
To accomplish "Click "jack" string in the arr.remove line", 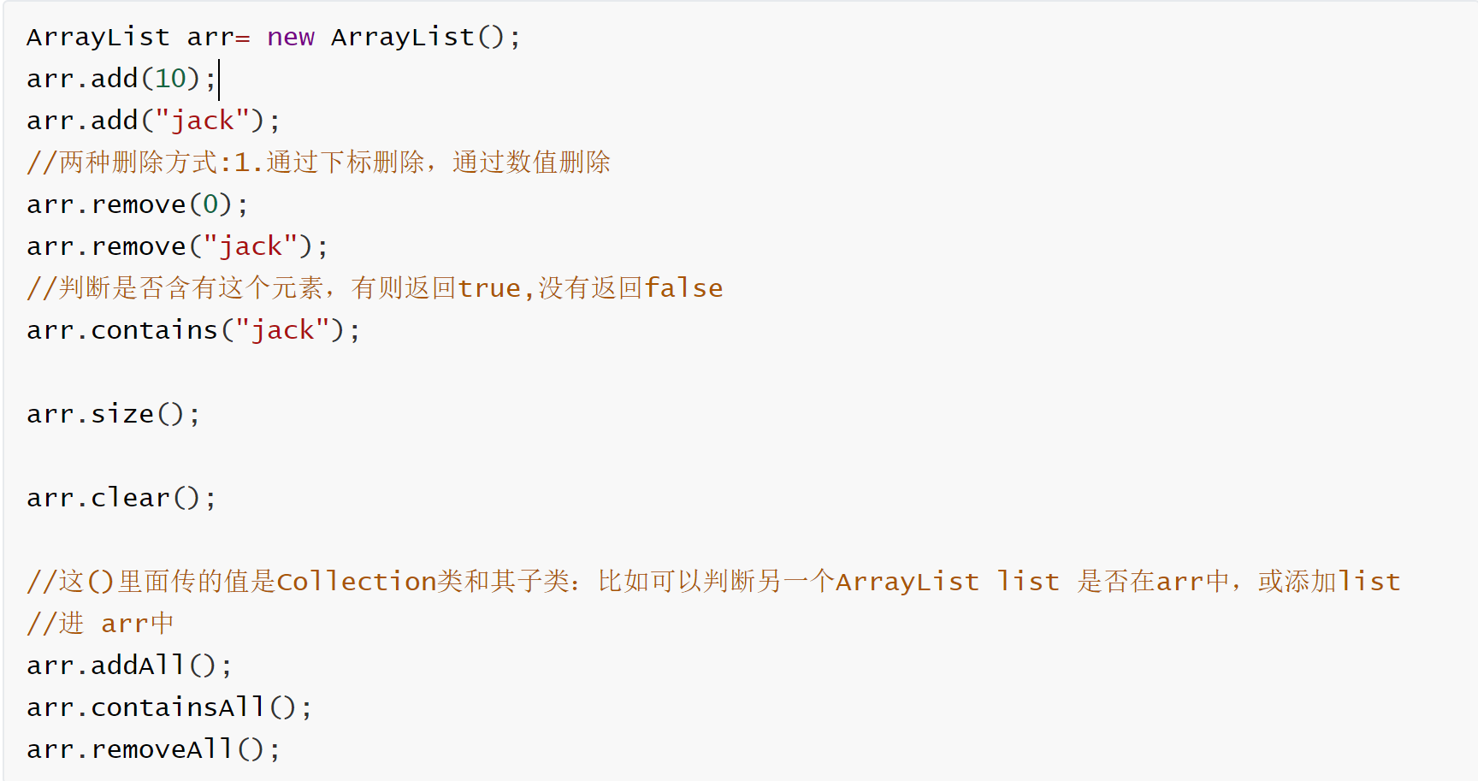I will pyautogui.click(x=251, y=246).
